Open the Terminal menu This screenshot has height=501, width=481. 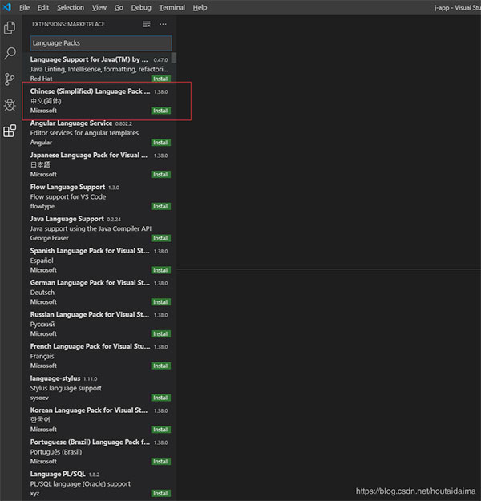pos(172,7)
